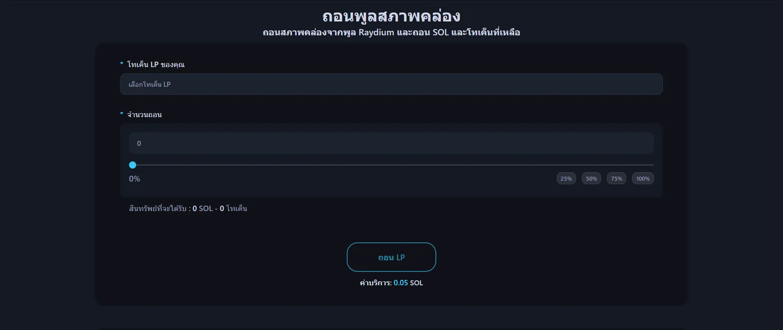Click the blue slider handle
The width and height of the screenshot is (783, 330).
133,165
